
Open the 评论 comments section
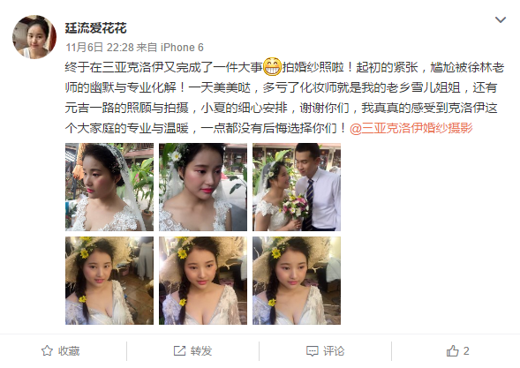pos(326,350)
